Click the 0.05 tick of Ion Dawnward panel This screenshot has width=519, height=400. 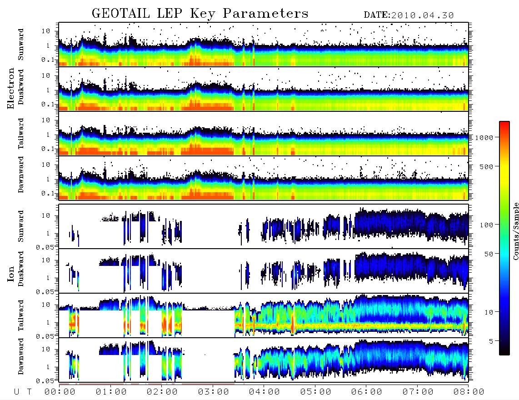click(x=45, y=381)
